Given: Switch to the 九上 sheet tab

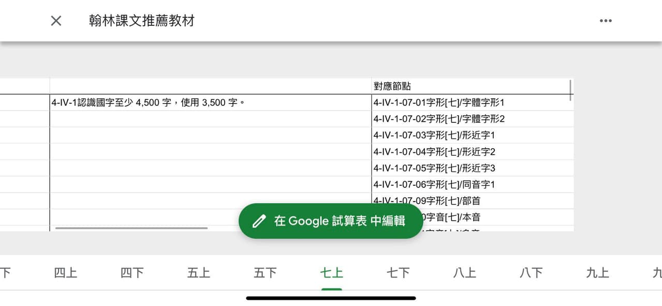Looking at the screenshot, I should pos(597,273).
